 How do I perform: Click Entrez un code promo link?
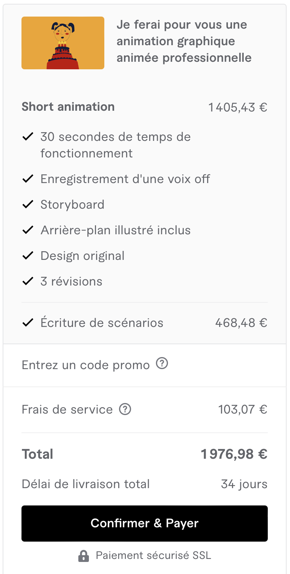pos(85,365)
